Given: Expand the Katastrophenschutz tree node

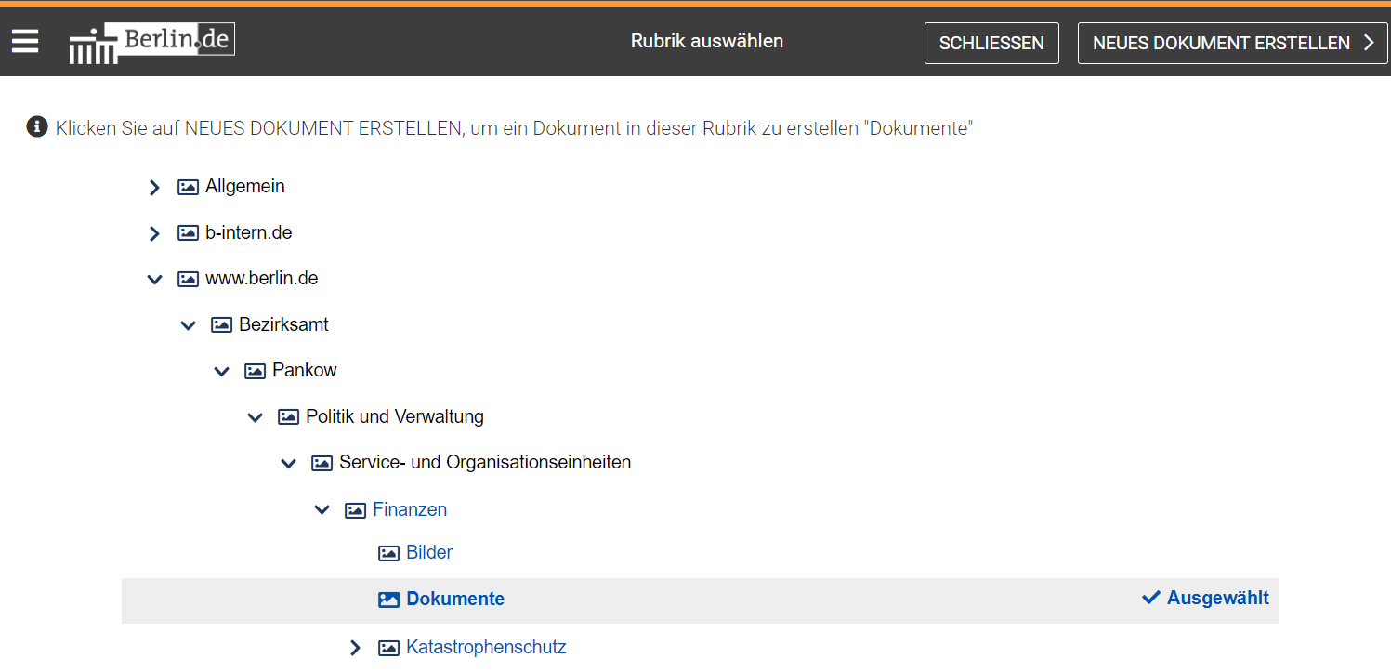Looking at the screenshot, I should pyautogui.click(x=355, y=647).
